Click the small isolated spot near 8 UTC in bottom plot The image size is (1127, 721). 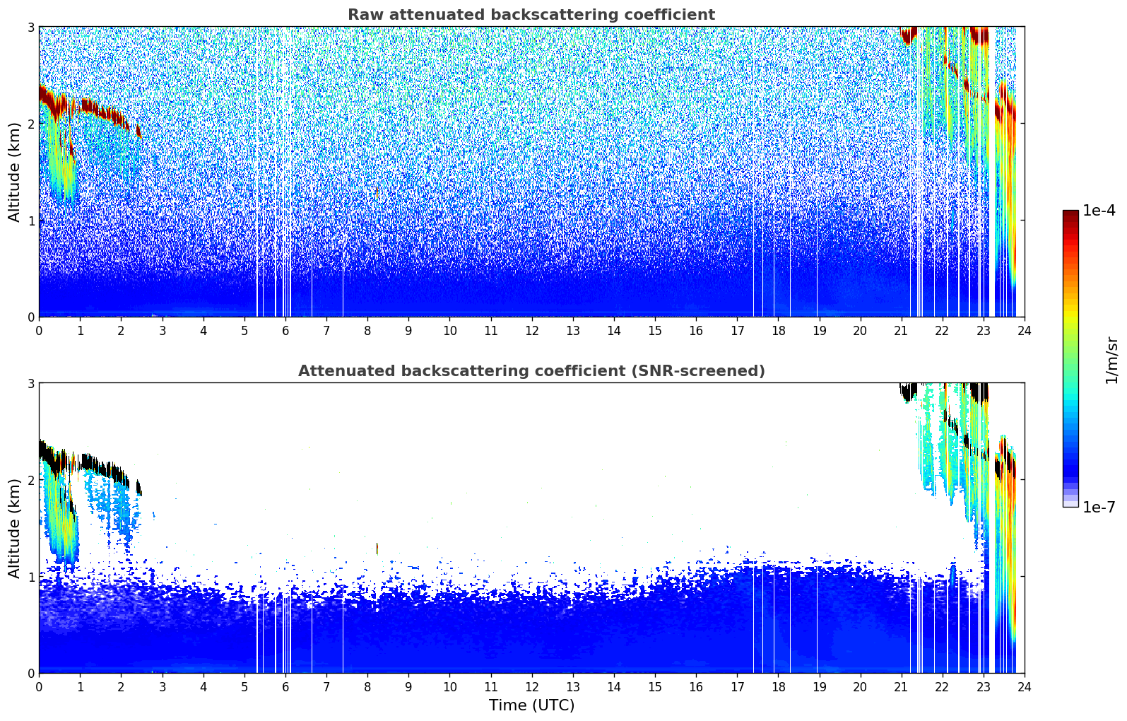pos(377,549)
